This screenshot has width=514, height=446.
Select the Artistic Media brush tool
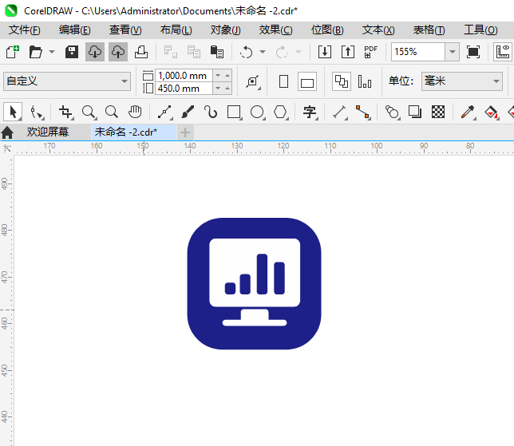coord(188,112)
